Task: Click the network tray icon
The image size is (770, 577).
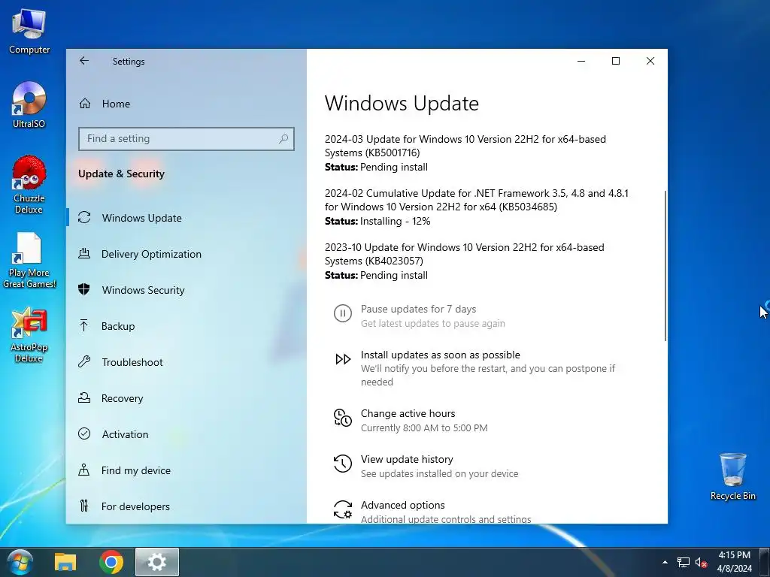Action: tap(683, 562)
